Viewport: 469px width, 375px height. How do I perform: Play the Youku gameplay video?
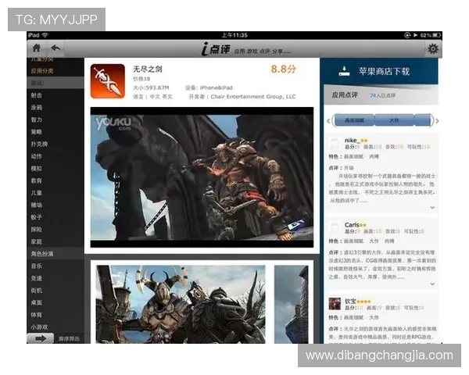(202, 177)
